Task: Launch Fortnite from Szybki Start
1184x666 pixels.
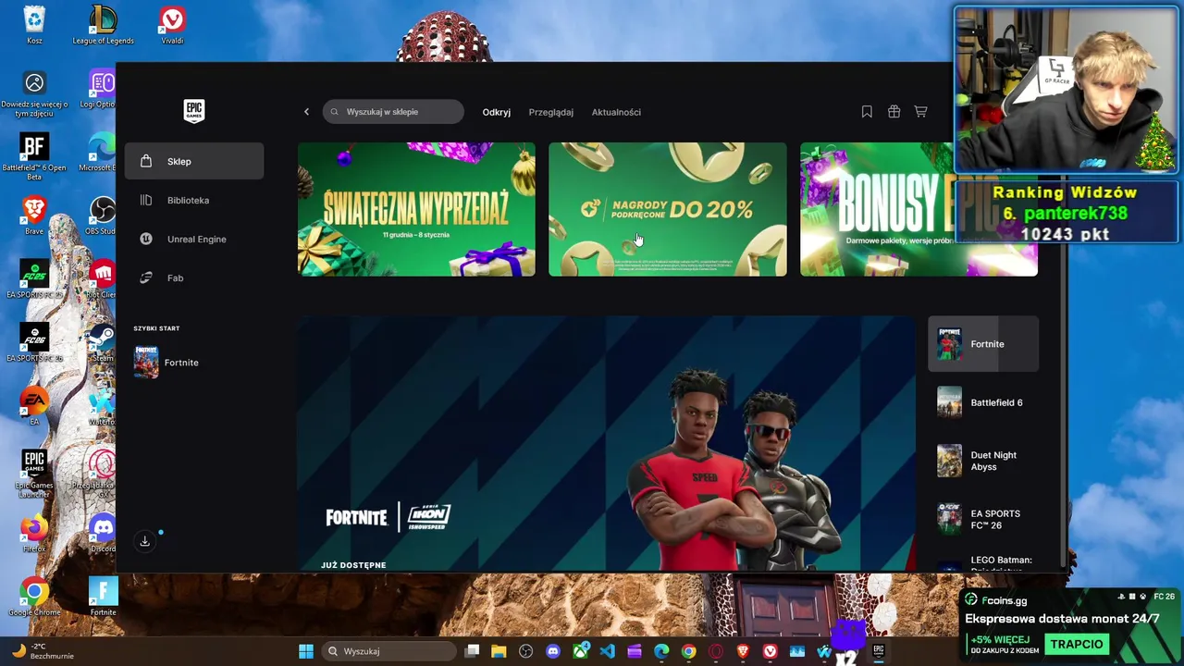Action: pos(167,363)
